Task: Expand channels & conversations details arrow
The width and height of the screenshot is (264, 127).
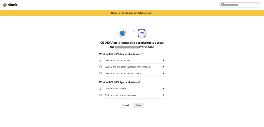Action: click(x=164, y=67)
